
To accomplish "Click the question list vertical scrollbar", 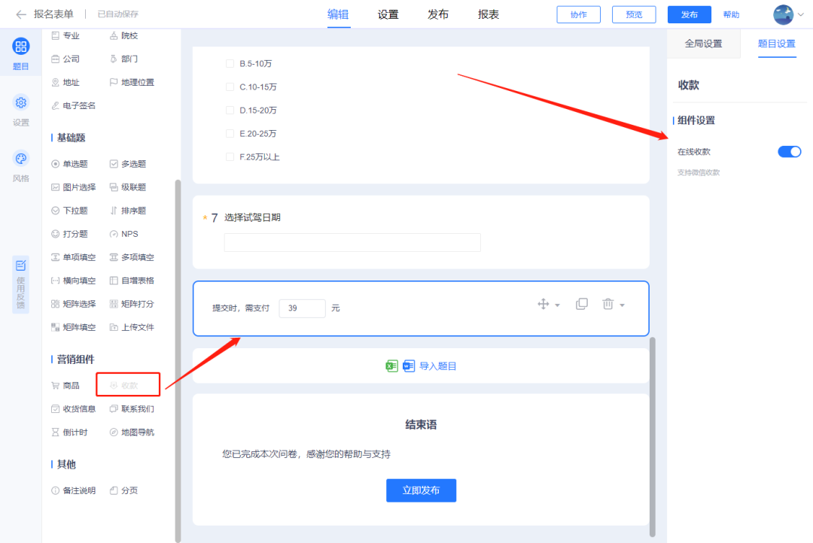I will tap(178, 360).
